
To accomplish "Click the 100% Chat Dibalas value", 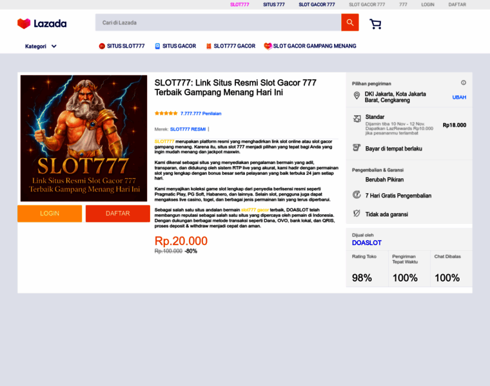I will coord(447,278).
